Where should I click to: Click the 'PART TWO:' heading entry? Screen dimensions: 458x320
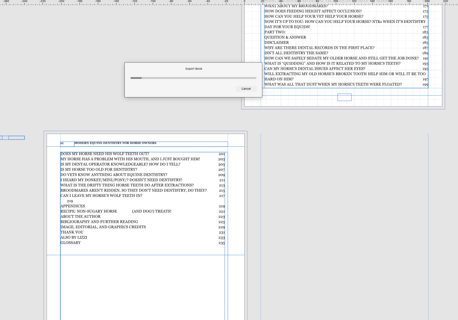(x=275, y=32)
